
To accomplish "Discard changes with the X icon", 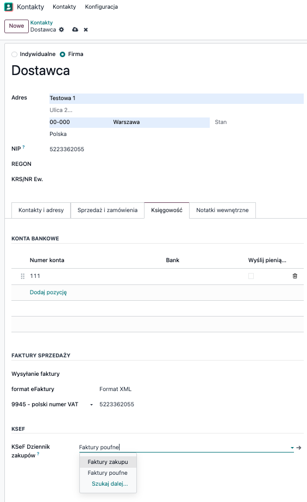I will tap(86, 30).
